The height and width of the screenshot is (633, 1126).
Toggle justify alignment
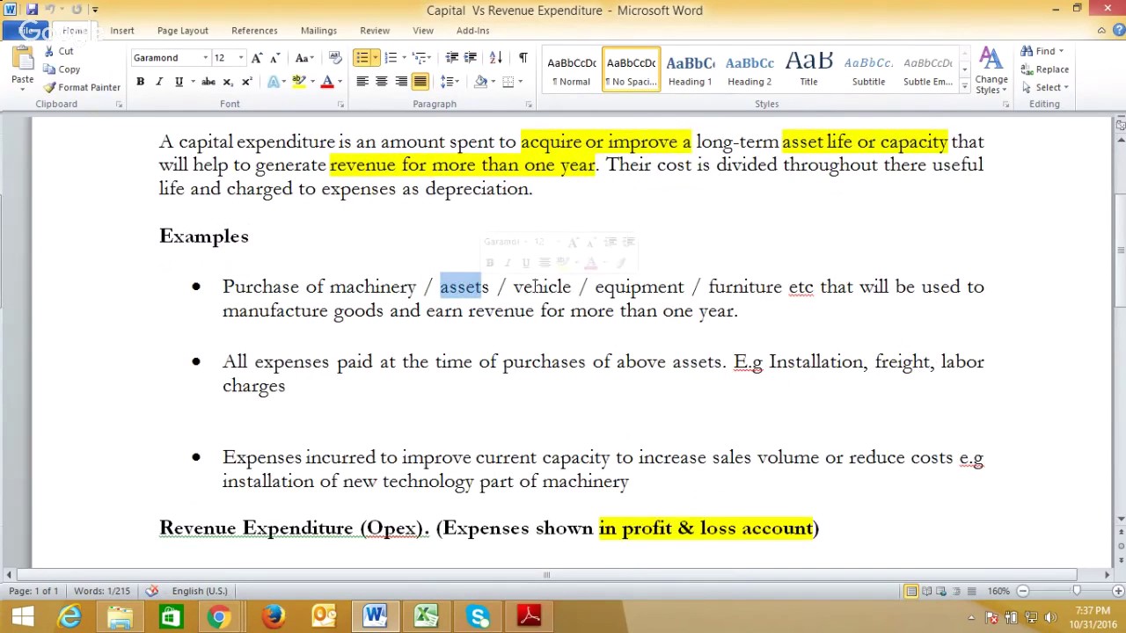click(420, 82)
